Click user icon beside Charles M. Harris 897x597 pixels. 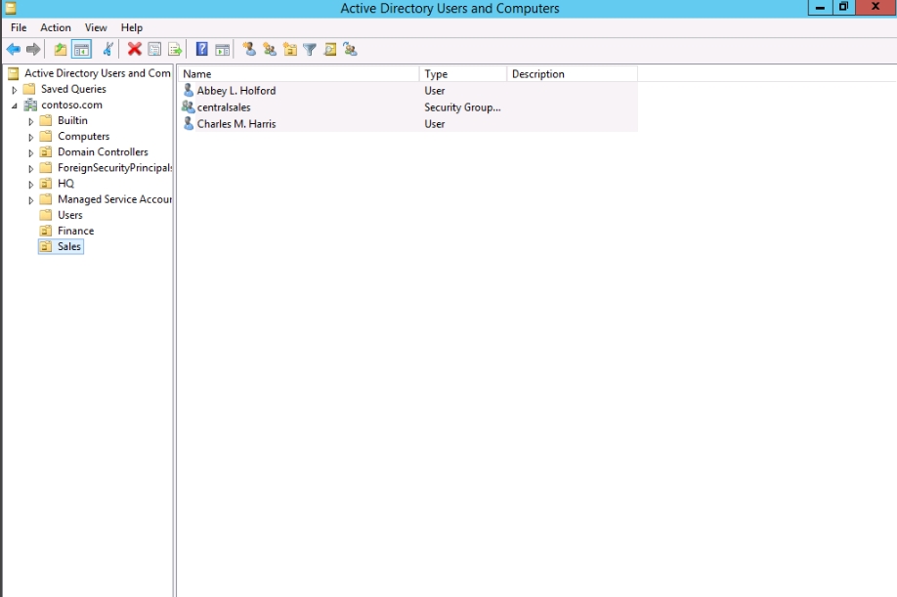pos(189,123)
